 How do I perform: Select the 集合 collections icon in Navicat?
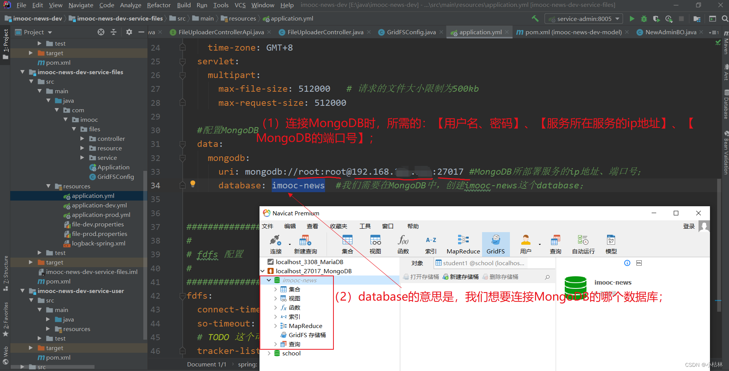point(347,244)
